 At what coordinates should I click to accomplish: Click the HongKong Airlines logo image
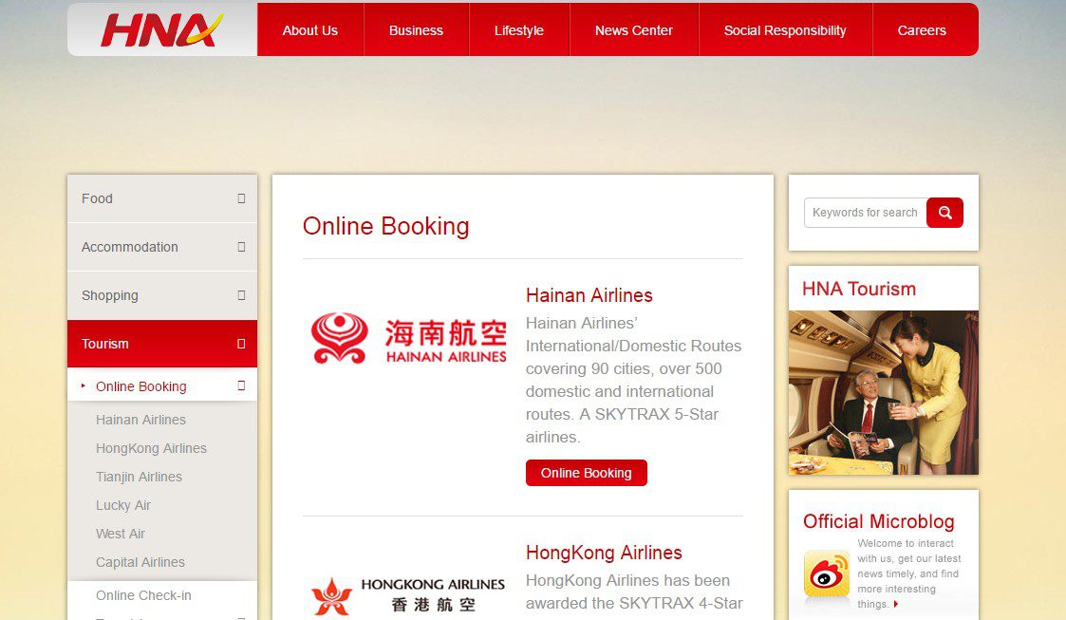tap(408, 595)
